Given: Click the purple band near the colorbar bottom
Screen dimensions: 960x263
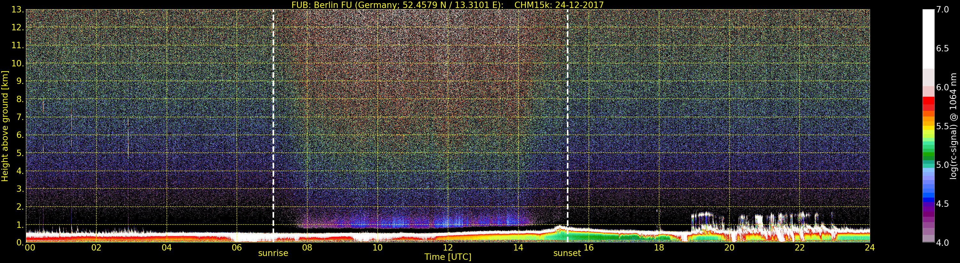Looking at the screenshot, I should pyautogui.click(x=928, y=220).
